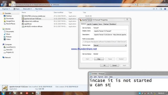The height and width of the screenshot is (95, 168).
Task: Click the Tomcat thumbnail in details pane
Action: tap(5, 88)
